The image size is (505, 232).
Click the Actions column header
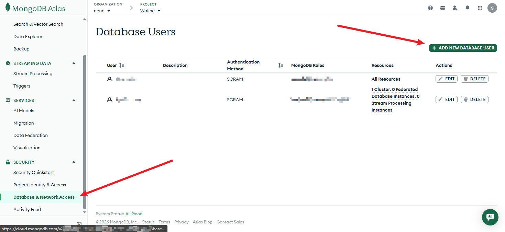[x=444, y=65]
